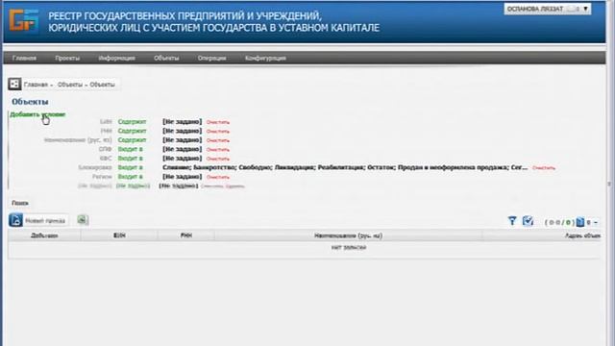Set the ОПФ value [Не задано]
The width and height of the screenshot is (615, 346).
[x=182, y=149]
